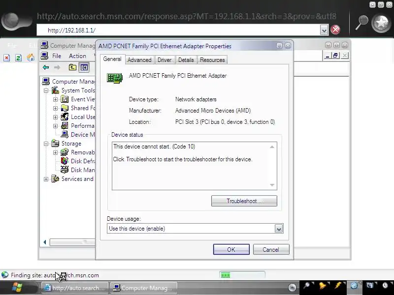Open the browser address bar dropdown arrow
394x295 pixels.
(324, 30)
